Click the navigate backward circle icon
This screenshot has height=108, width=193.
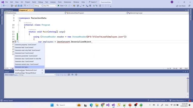[4, 6]
